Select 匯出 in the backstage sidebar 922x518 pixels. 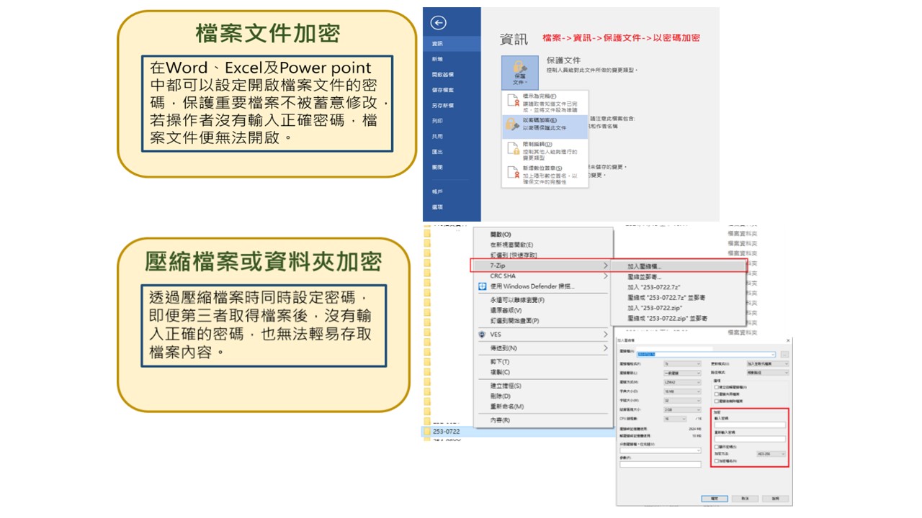click(452, 152)
